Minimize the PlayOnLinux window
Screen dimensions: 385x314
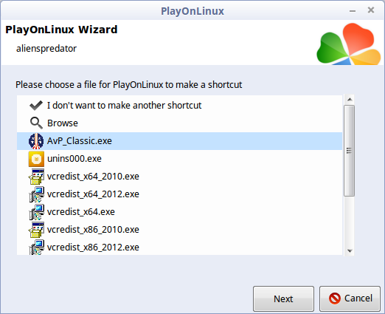coord(353,11)
